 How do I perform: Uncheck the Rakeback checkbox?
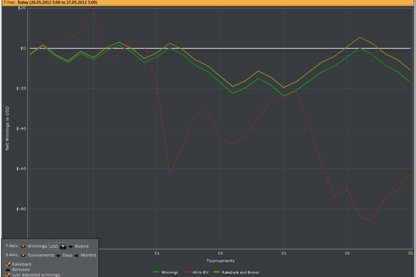[x=8, y=264]
